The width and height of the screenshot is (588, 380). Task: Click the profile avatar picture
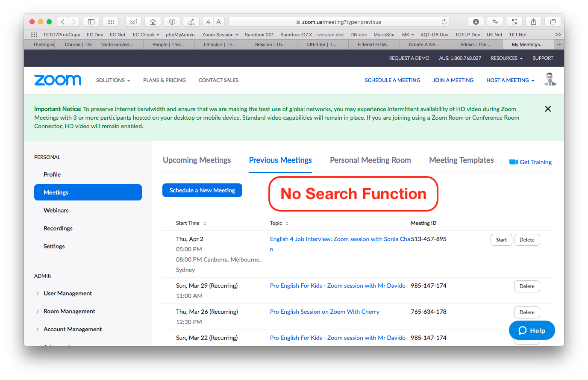point(550,80)
